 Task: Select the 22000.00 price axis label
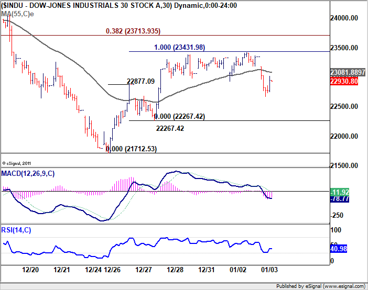tap(344, 136)
